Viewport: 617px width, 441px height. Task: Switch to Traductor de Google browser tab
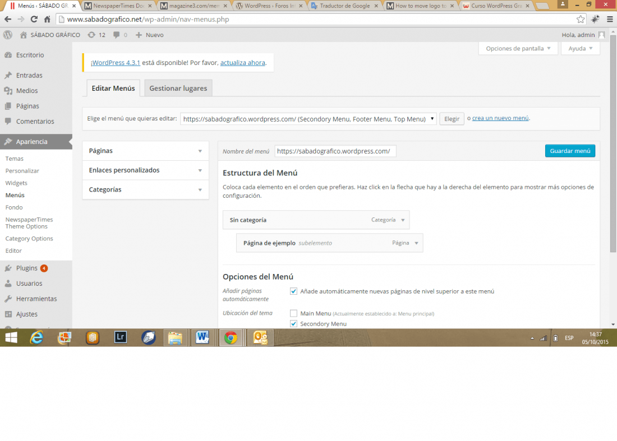344,6
